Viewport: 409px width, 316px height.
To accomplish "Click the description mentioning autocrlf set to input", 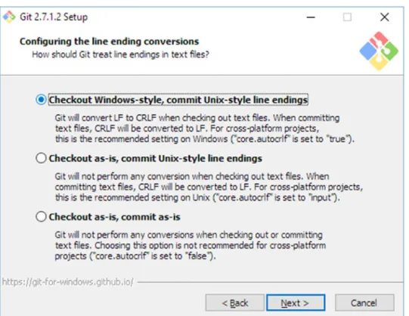I will coord(209,187).
